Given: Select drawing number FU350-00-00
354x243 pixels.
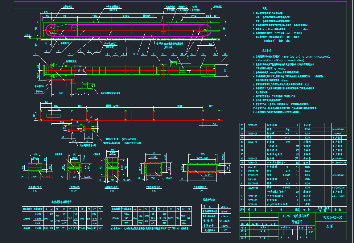Looking at the screenshot, I should pos(332,217).
